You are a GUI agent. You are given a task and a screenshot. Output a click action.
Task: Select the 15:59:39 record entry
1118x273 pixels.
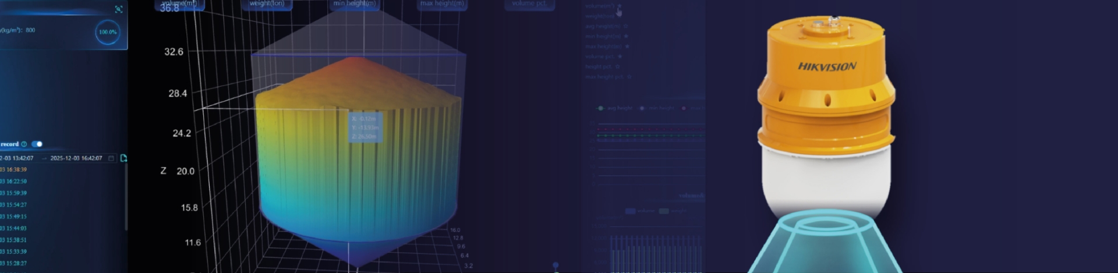[x=13, y=193]
